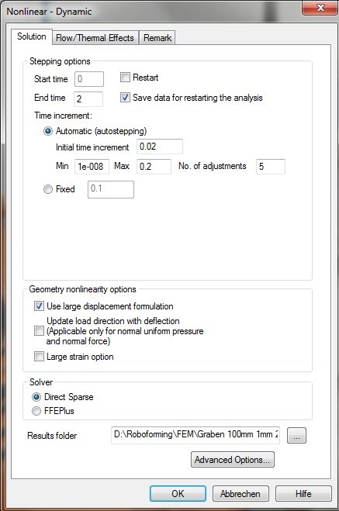The image size is (339, 511).
Task: Open Advanced Options
Action: (x=233, y=460)
